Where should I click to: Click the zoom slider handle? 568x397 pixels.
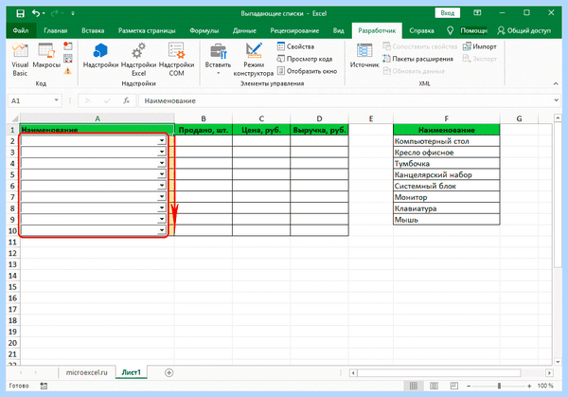coord(499,387)
